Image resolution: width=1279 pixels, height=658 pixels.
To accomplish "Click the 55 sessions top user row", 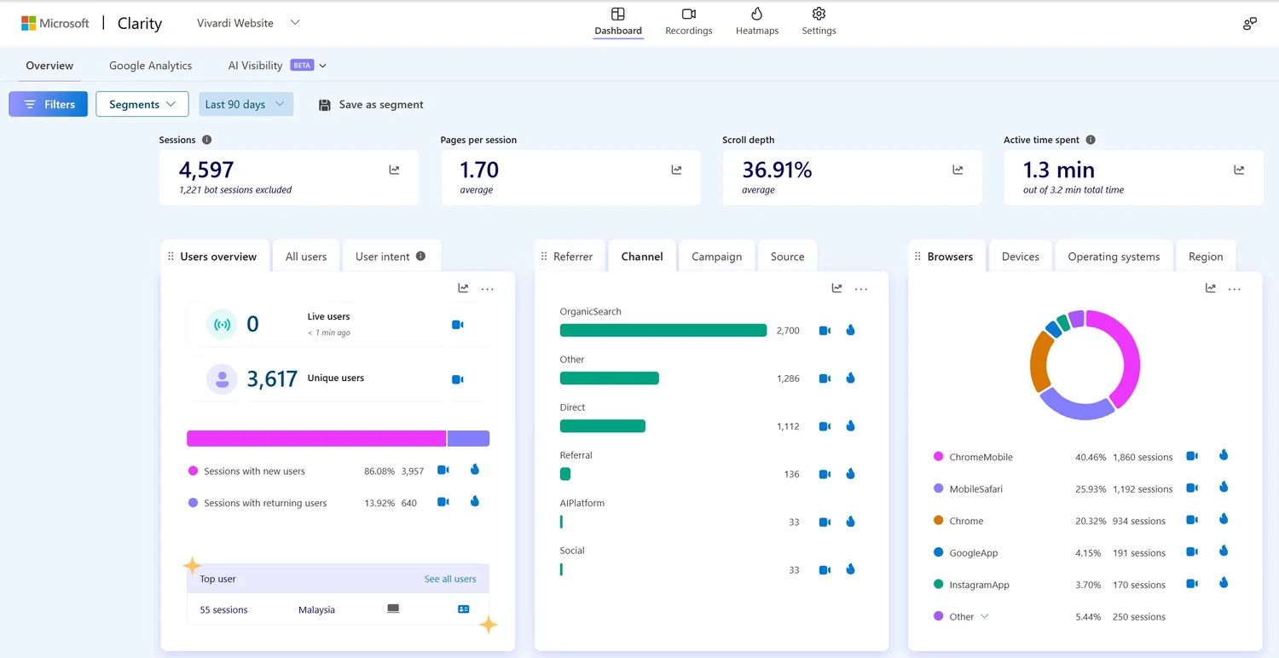I will click(x=338, y=609).
